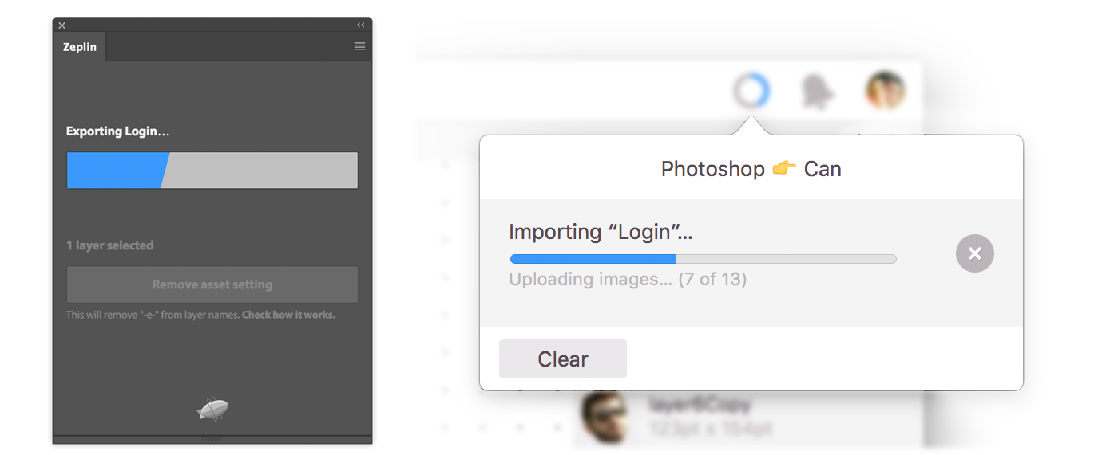The width and height of the screenshot is (1118, 455).
Task: Close the Zeplin panel
Action: tap(62, 25)
